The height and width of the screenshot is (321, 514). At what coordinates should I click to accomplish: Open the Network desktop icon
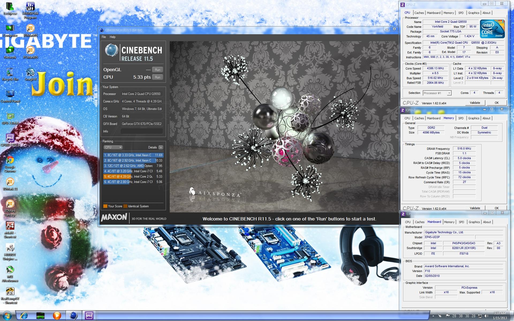[10, 52]
